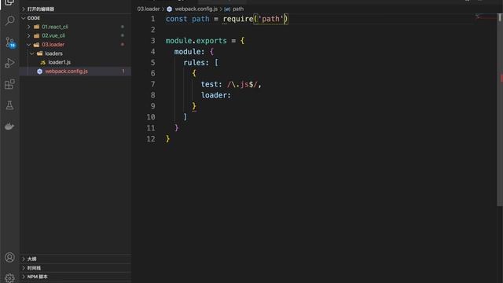Click the editor vertical scrollbar
The height and width of the screenshot is (283, 503).
[x=500, y=109]
